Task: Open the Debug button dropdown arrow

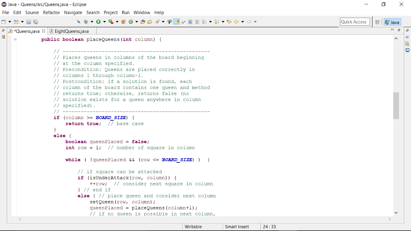Action: tap(91, 22)
